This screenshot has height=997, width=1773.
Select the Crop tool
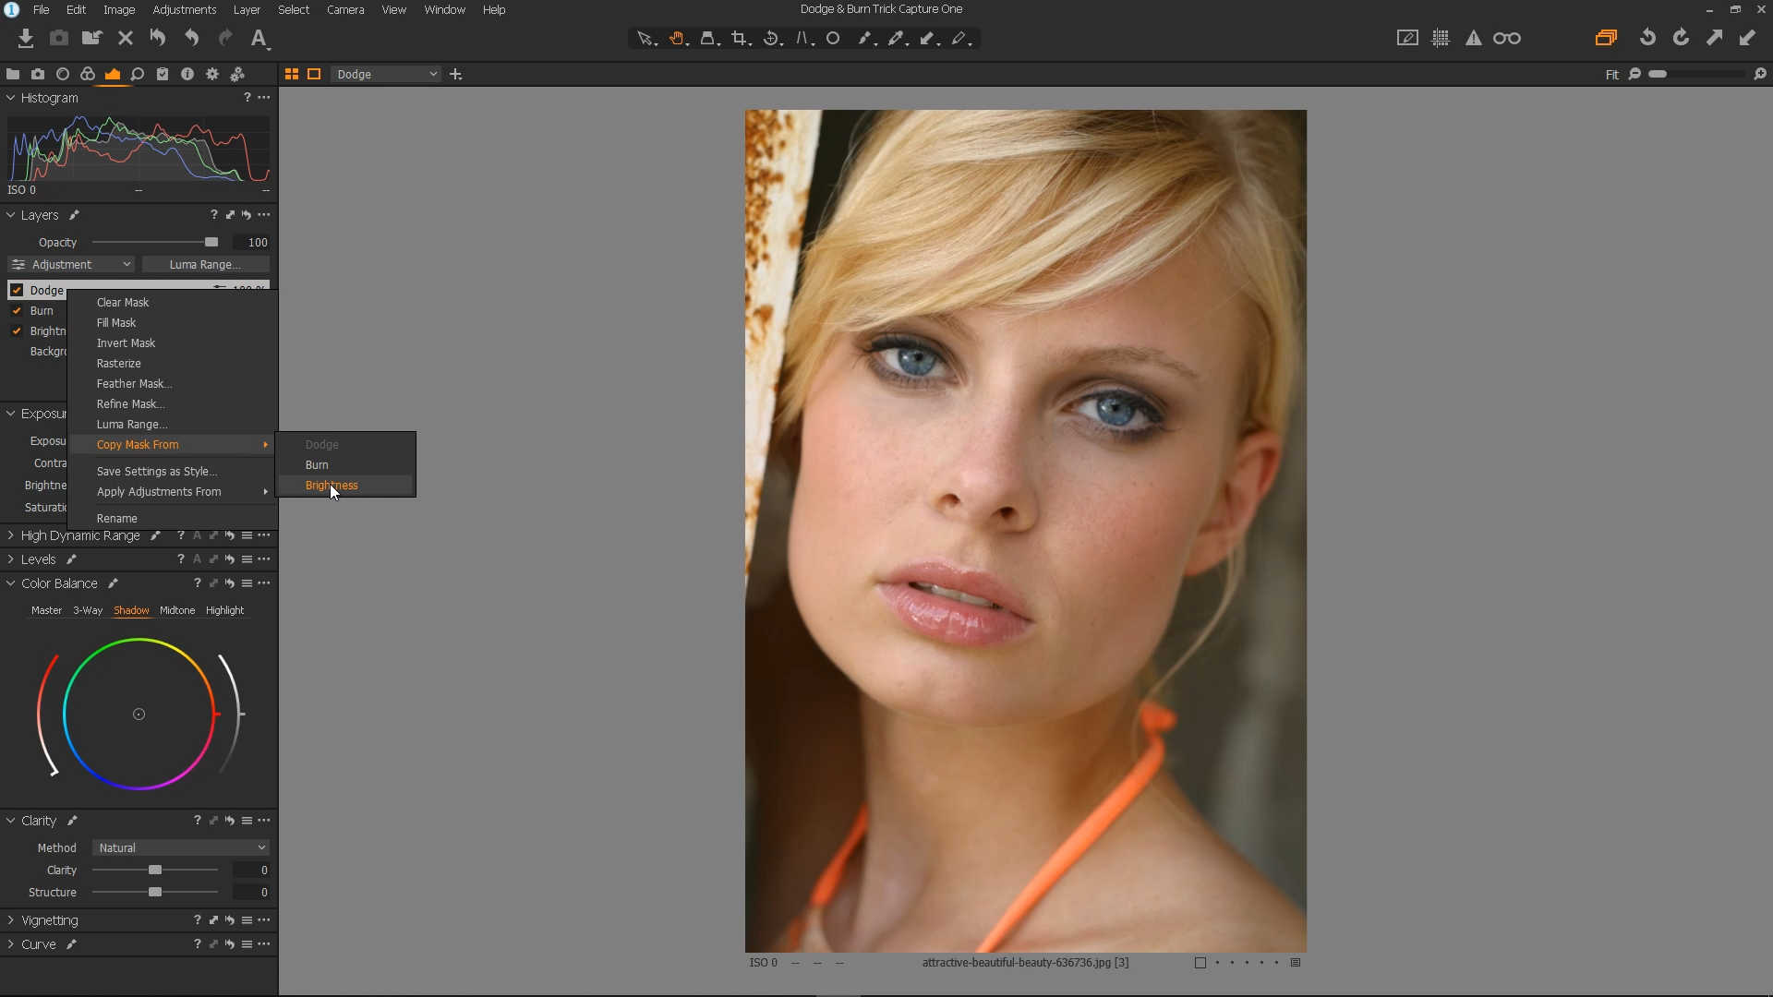click(739, 38)
